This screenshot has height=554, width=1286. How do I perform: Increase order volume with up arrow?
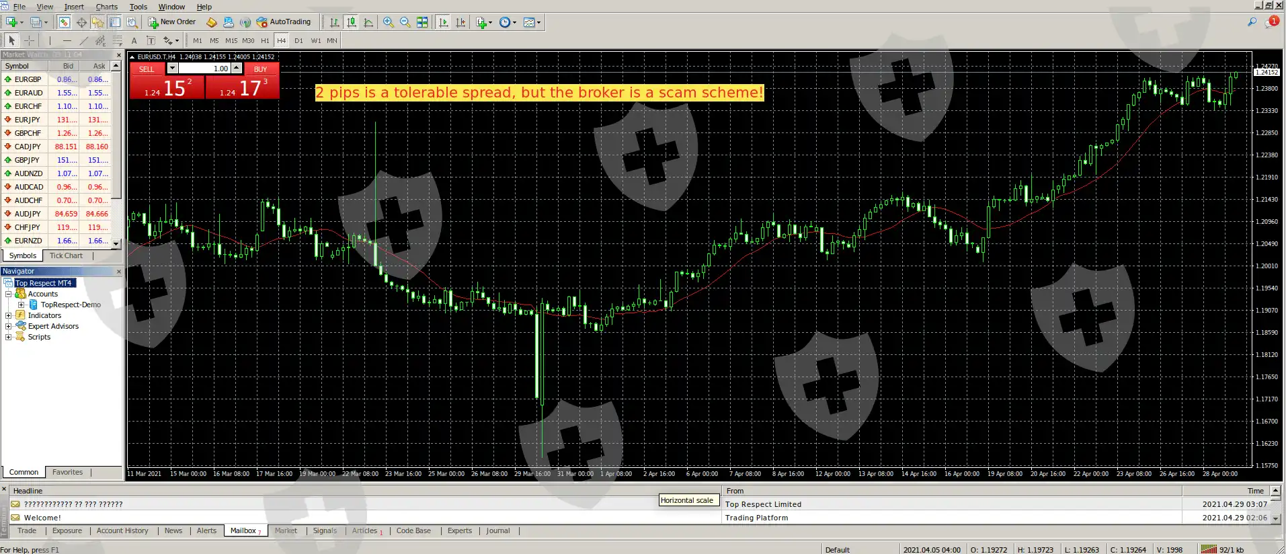pos(237,67)
